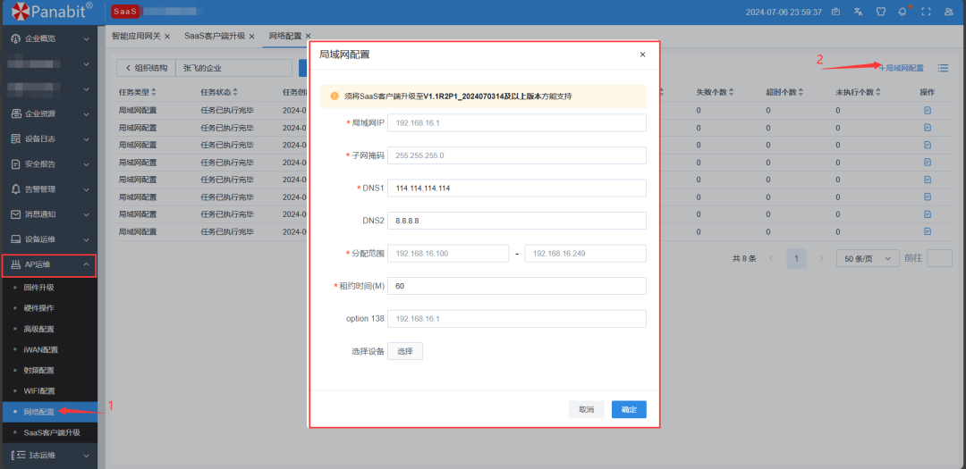
Task: Click the 消息通知 envelope sidebar icon
Action: 16,214
